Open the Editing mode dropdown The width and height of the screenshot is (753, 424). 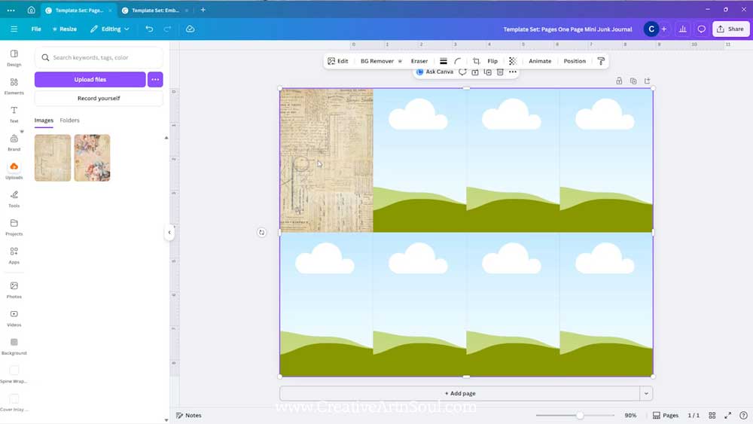(110, 29)
